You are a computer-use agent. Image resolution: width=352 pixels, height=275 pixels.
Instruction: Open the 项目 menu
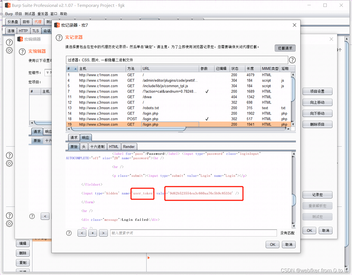(x=18, y=14)
